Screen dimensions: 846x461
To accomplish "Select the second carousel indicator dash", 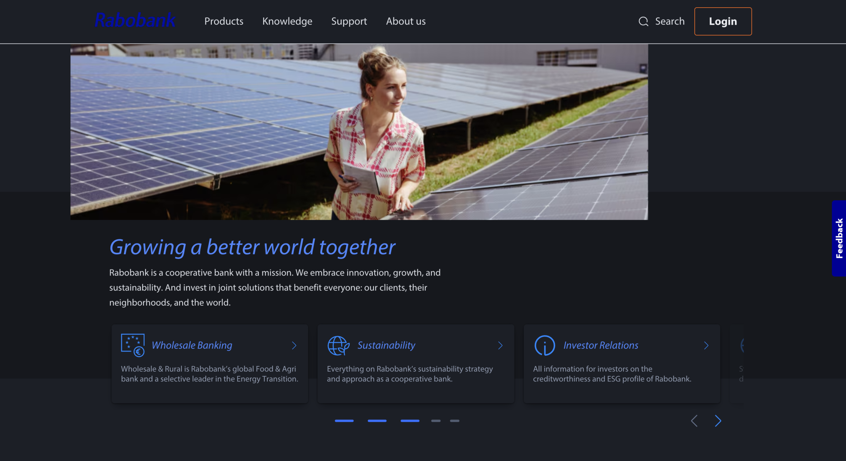I will 377,421.
